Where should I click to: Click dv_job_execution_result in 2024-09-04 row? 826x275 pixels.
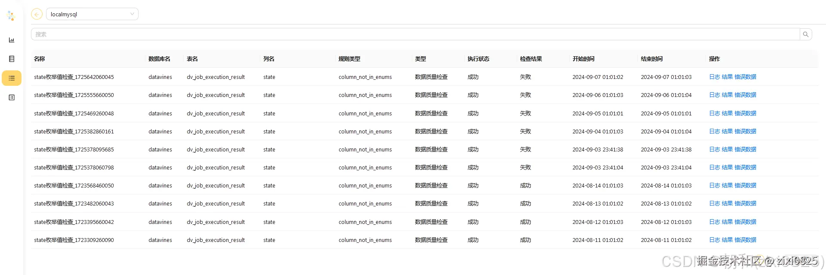(216, 131)
